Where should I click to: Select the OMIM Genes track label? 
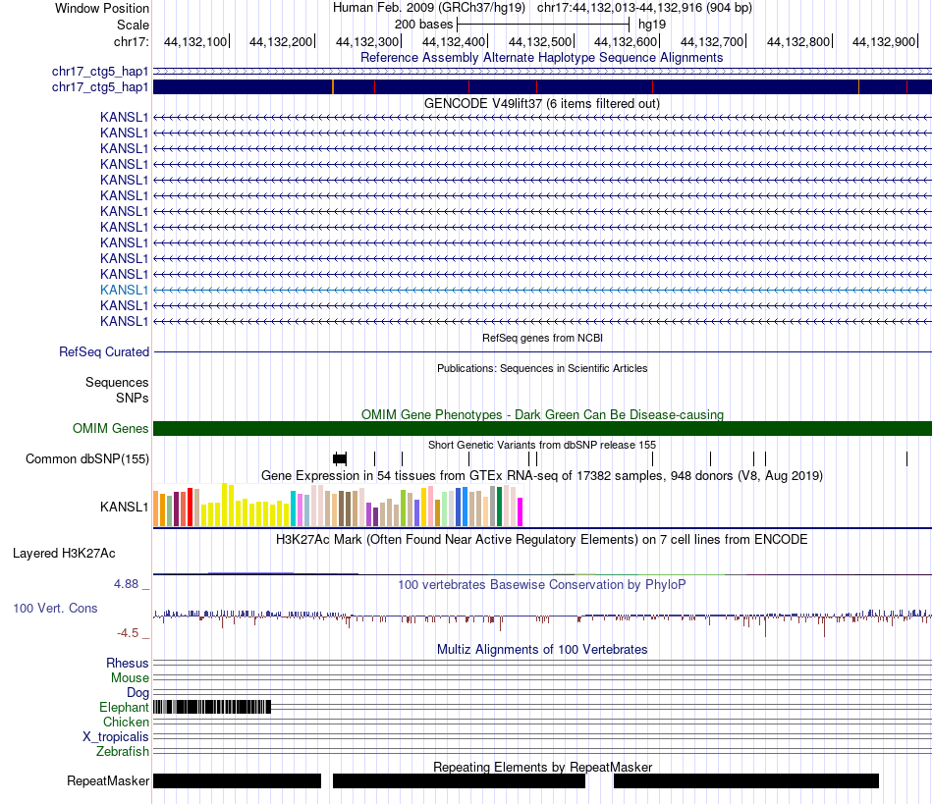click(110, 429)
